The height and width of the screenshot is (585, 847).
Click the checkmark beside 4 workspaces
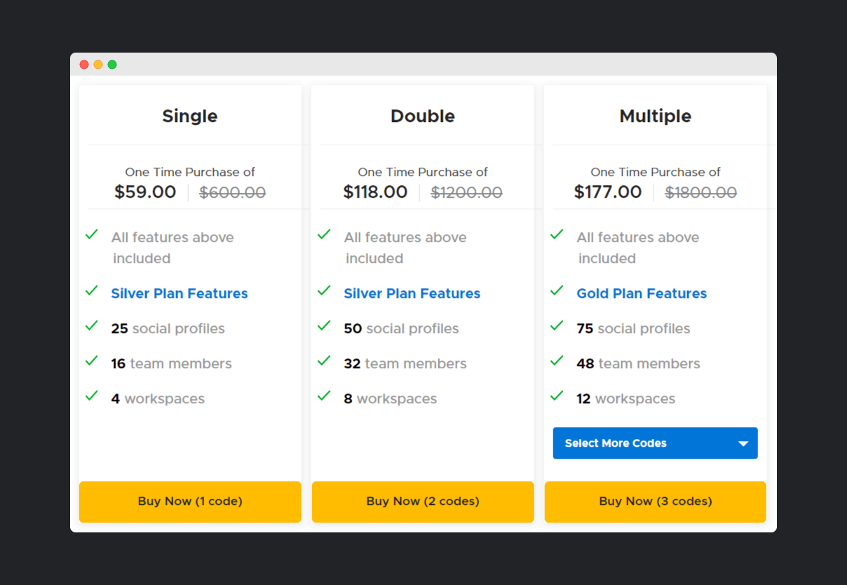pyautogui.click(x=91, y=396)
